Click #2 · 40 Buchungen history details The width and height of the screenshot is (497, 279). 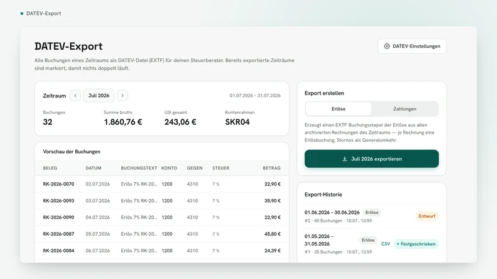(x=338, y=221)
